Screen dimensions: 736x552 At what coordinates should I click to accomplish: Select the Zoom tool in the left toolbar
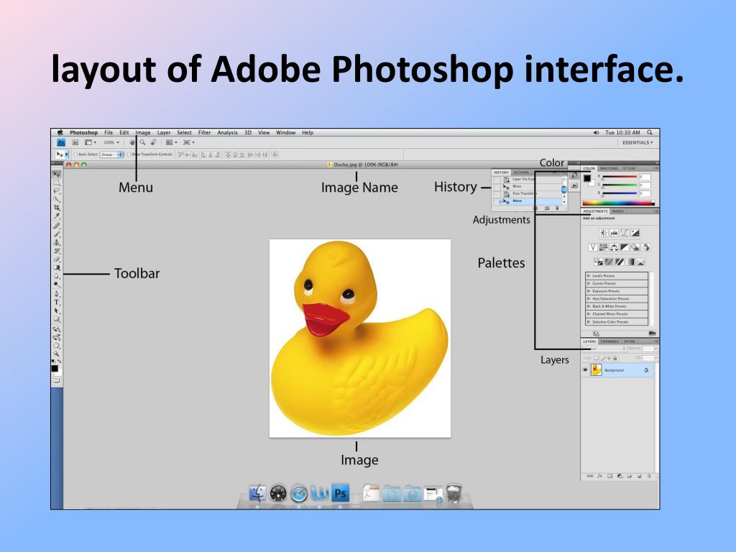pos(57,354)
